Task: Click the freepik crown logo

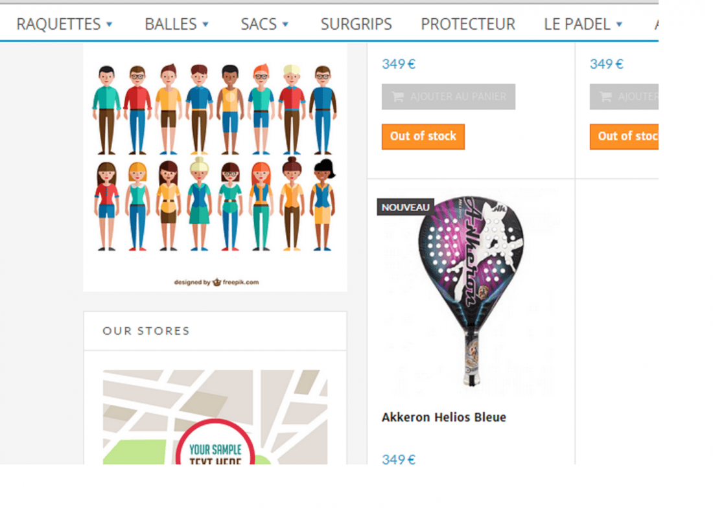Action: pyautogui.click(x=217, y=282)
